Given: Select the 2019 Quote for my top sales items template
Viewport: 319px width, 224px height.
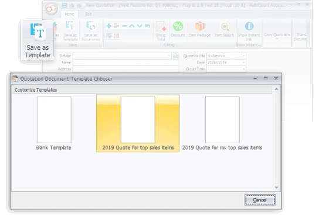Looking at the screenshot, I should click(x=222, y=123).
